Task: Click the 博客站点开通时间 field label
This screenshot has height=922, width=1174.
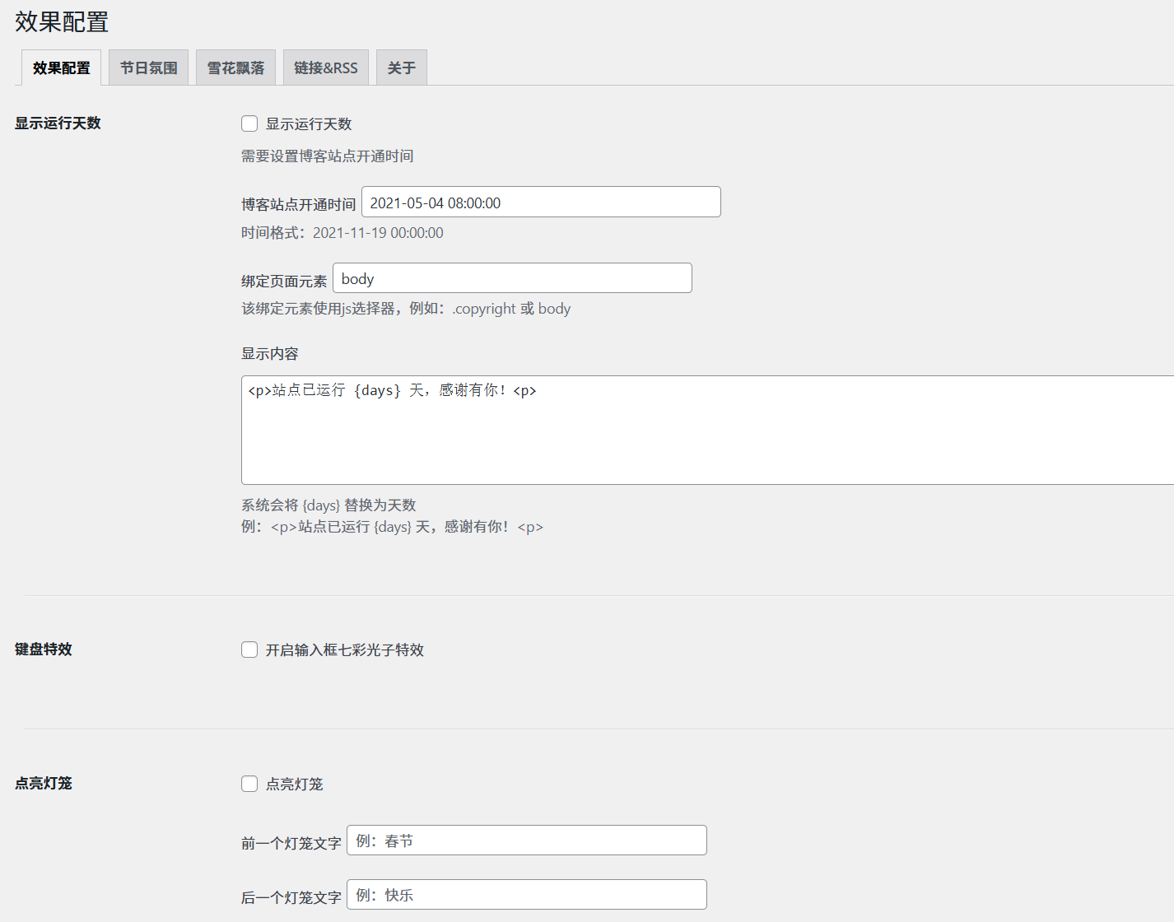Action: click(x=298, y=204)
